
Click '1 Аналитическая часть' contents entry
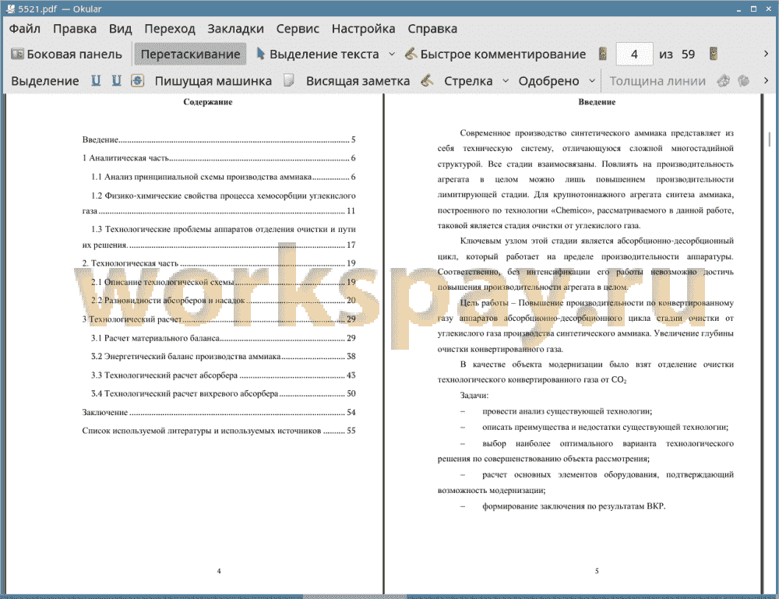point(219,158)
